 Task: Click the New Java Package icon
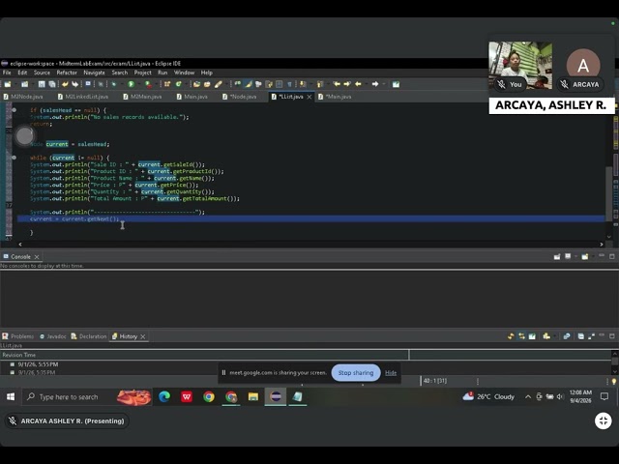[166, 84]
